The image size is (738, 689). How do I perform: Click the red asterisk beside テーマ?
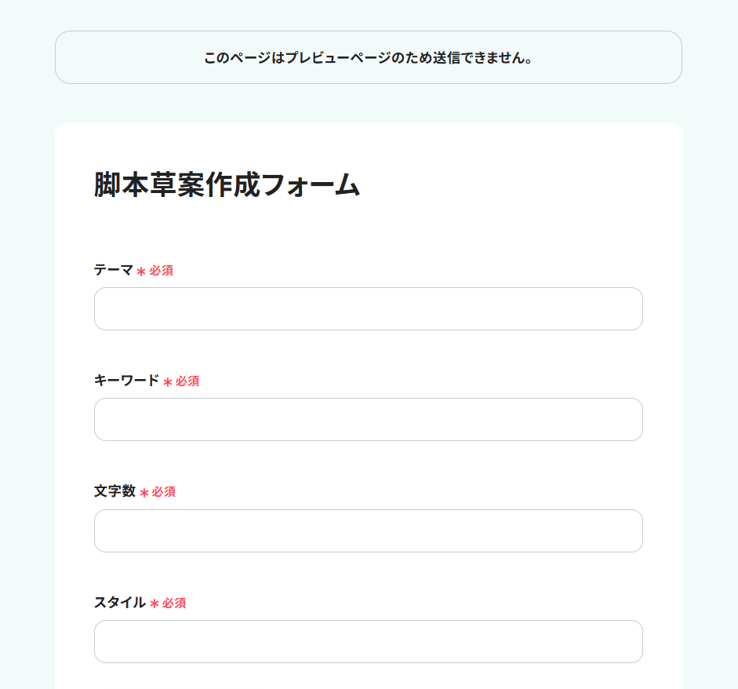pos(141,272)
